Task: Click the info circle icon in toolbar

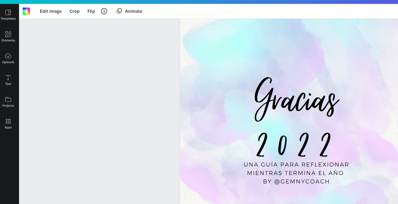Action: pyautogui.click(x=104, y=11)
